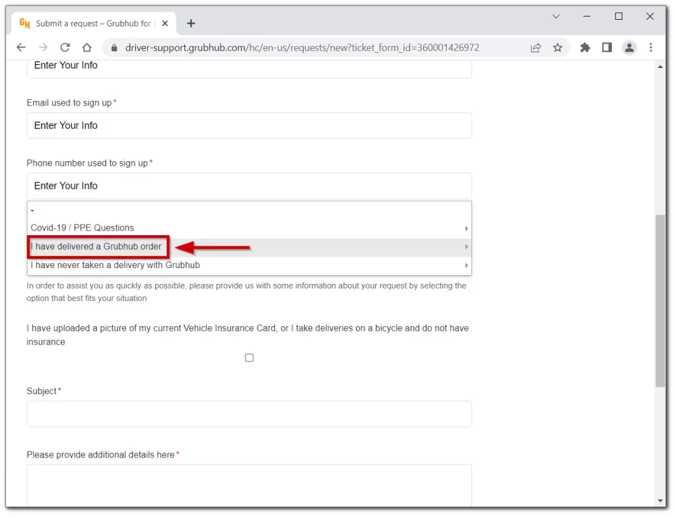
Task: Open the side panel icon
Action: click(607, 47)
